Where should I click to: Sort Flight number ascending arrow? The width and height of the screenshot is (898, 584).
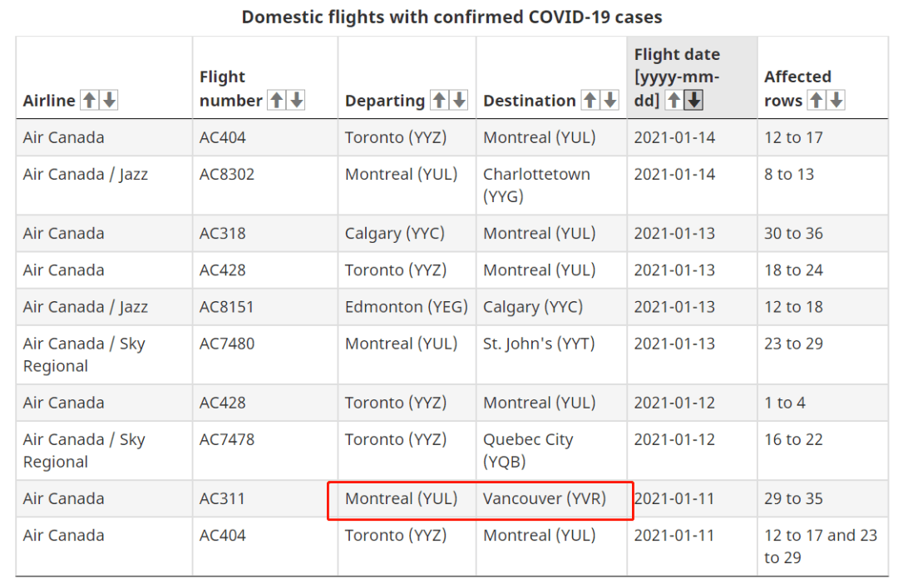pos(277,101)
